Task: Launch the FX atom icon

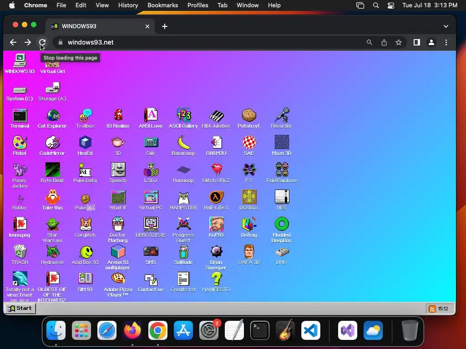Action: coord(249,173)
